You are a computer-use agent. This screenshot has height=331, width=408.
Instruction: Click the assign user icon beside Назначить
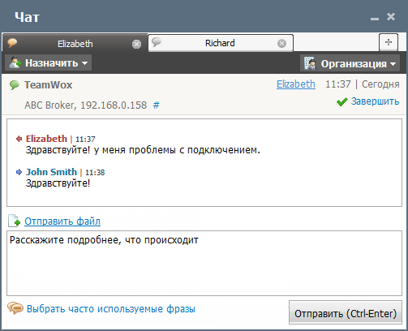pyautogui.click(x=15, y=62)
